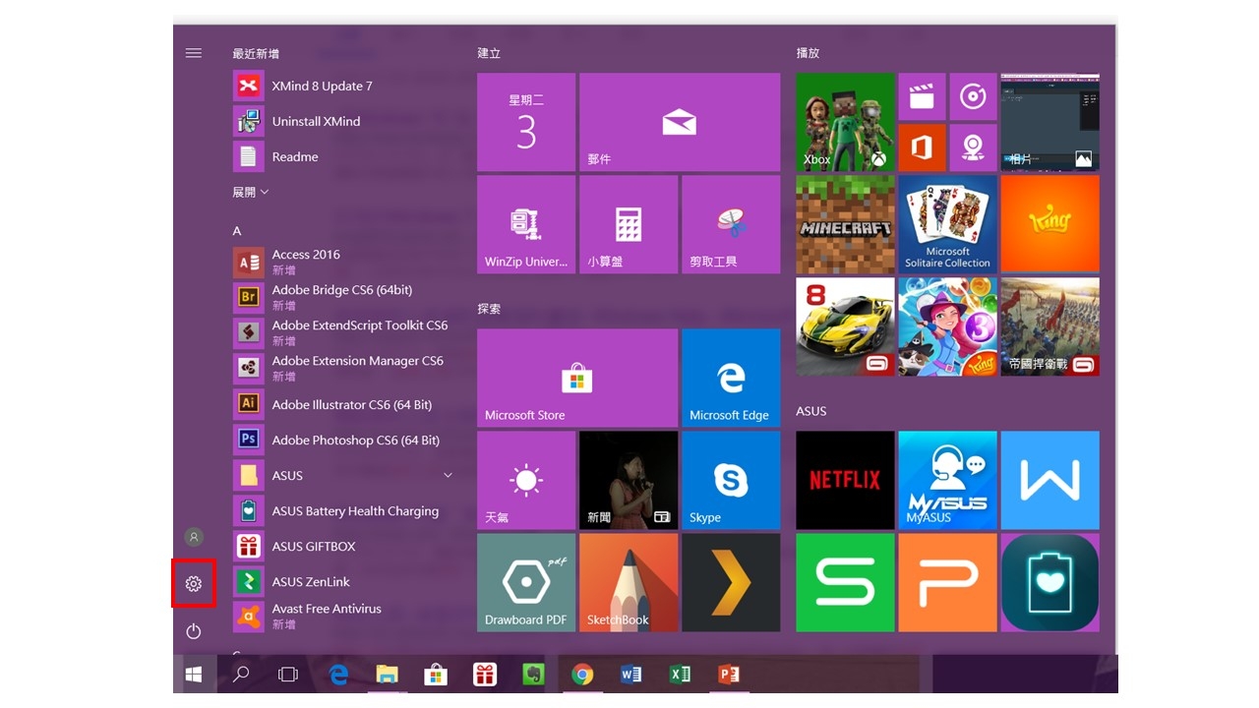Launch Adobe Photoshop CS6 (64 Bit)
The image size is (1259, 708).
point(341,440)
